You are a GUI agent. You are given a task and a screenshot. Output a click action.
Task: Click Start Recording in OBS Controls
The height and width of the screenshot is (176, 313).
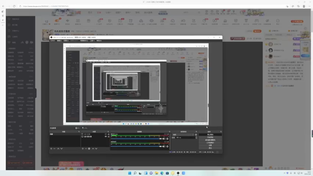point(210,137)
